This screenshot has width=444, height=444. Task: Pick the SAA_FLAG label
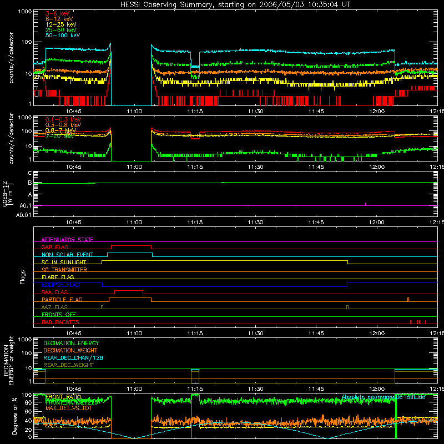point(54,292)
